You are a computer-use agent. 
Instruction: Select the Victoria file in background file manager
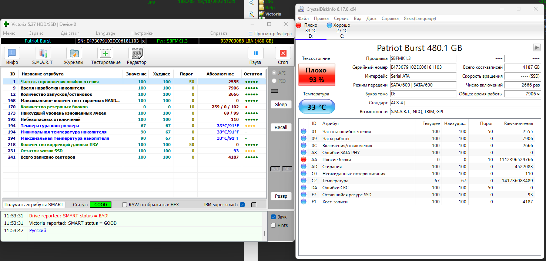(x=270, y=14)
